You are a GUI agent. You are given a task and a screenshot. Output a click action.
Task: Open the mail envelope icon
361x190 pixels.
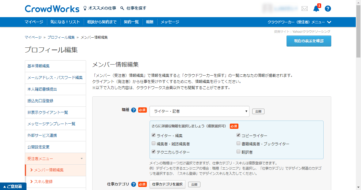(304, 9)
